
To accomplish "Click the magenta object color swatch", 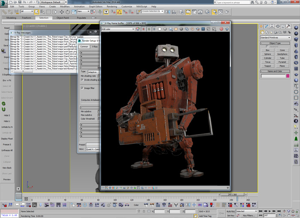I will (x=288, y=76).
